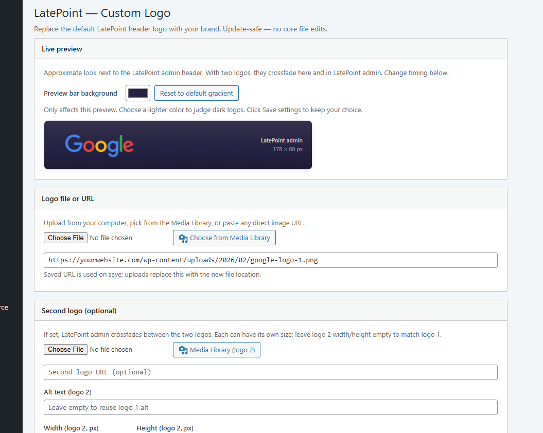
Task: Focus the Alt text (logo 2) field
Action: coord(270,407)
